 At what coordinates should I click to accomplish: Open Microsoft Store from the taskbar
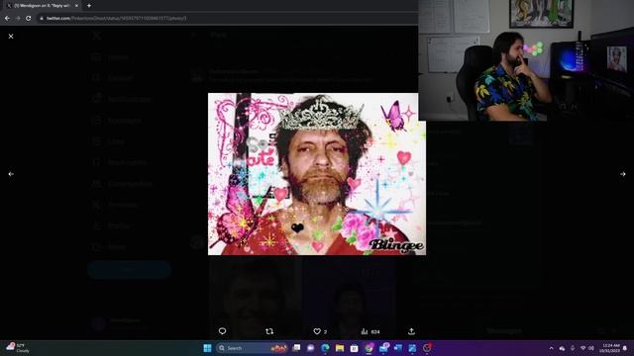(355, 348)
